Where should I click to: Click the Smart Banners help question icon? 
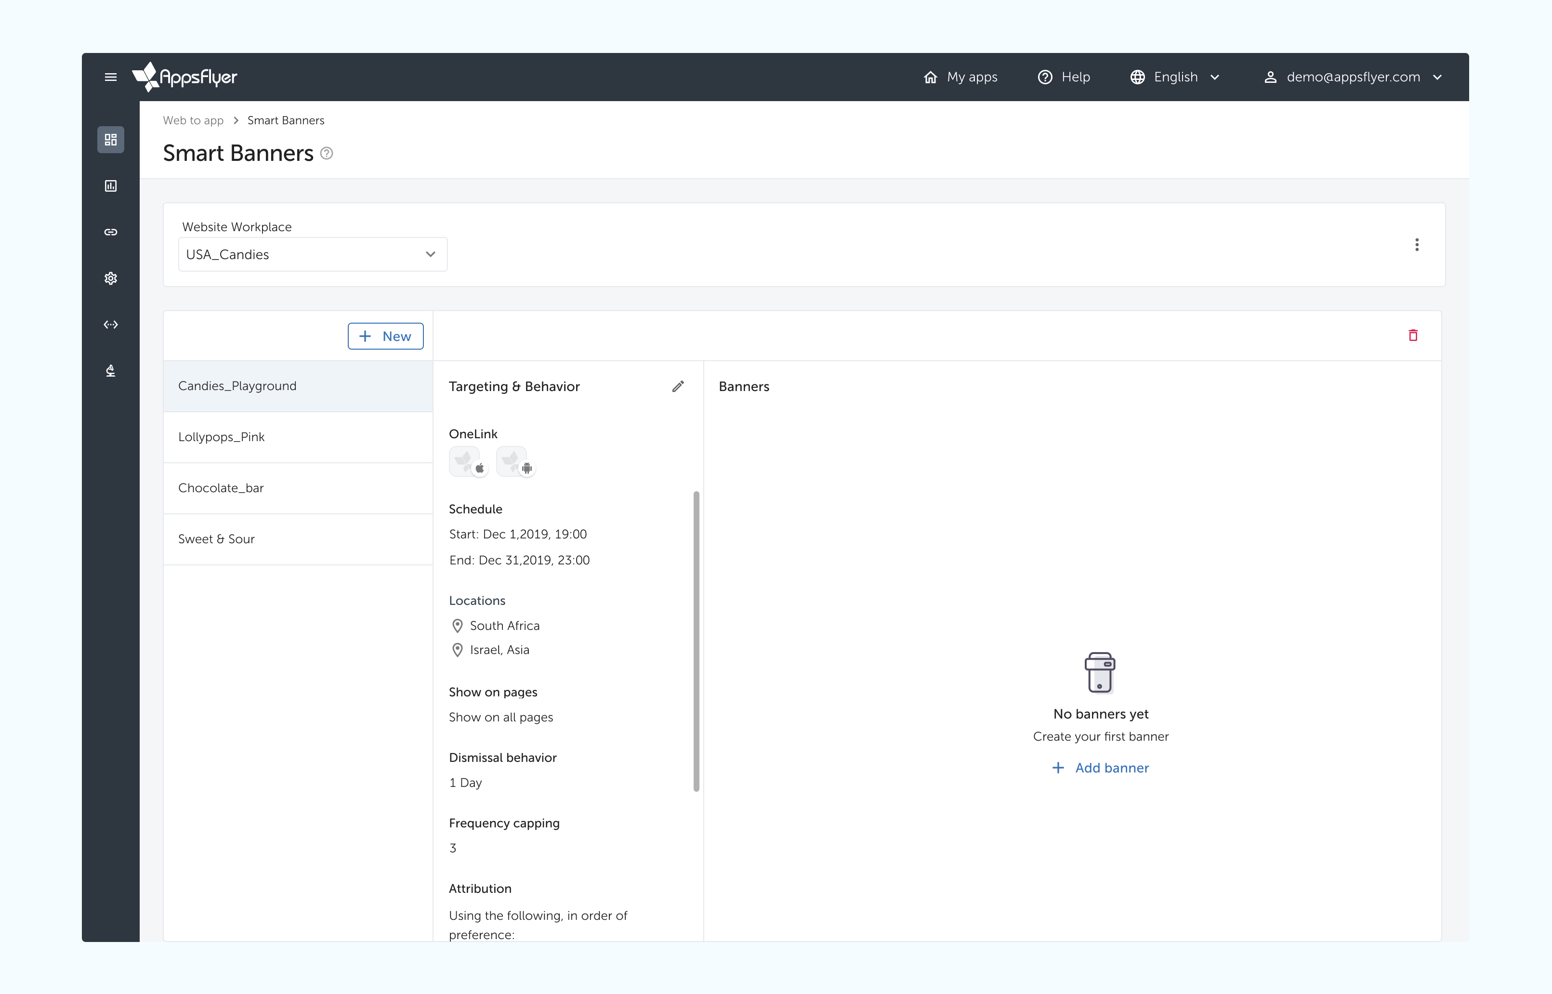(327, 154)
